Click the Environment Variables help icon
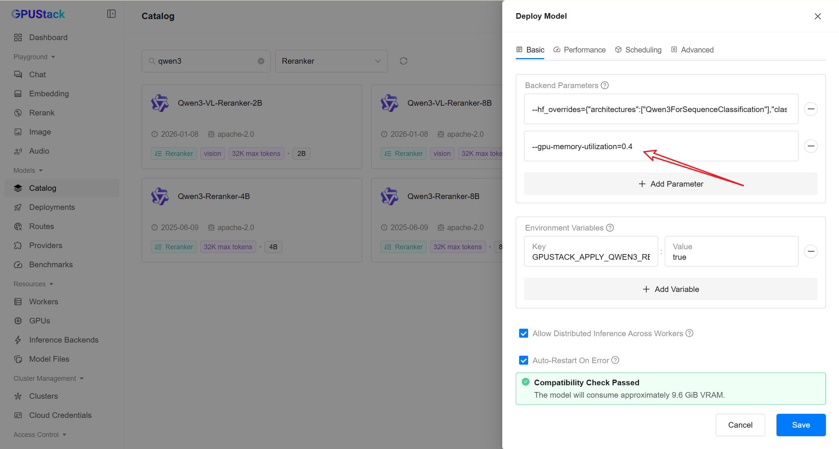 point(610,228)
